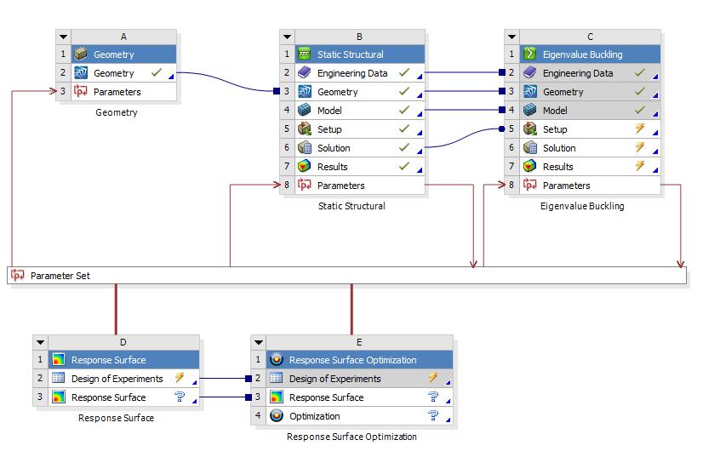The width and height of the screenshot is (720, 457).
Task: Select Results cell in Eigenvalue Buckling
Action: pos(590,166)
